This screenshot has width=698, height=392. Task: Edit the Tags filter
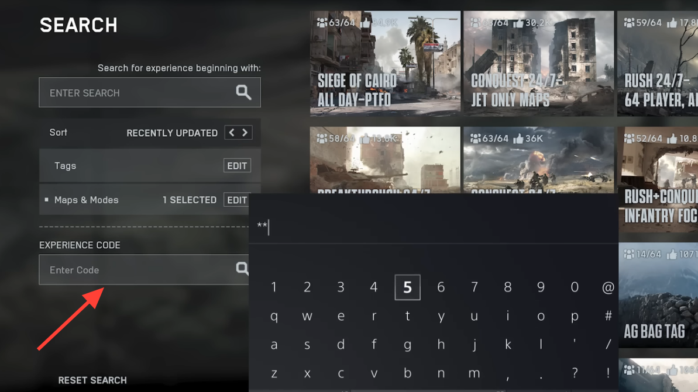tap(237, 166)
